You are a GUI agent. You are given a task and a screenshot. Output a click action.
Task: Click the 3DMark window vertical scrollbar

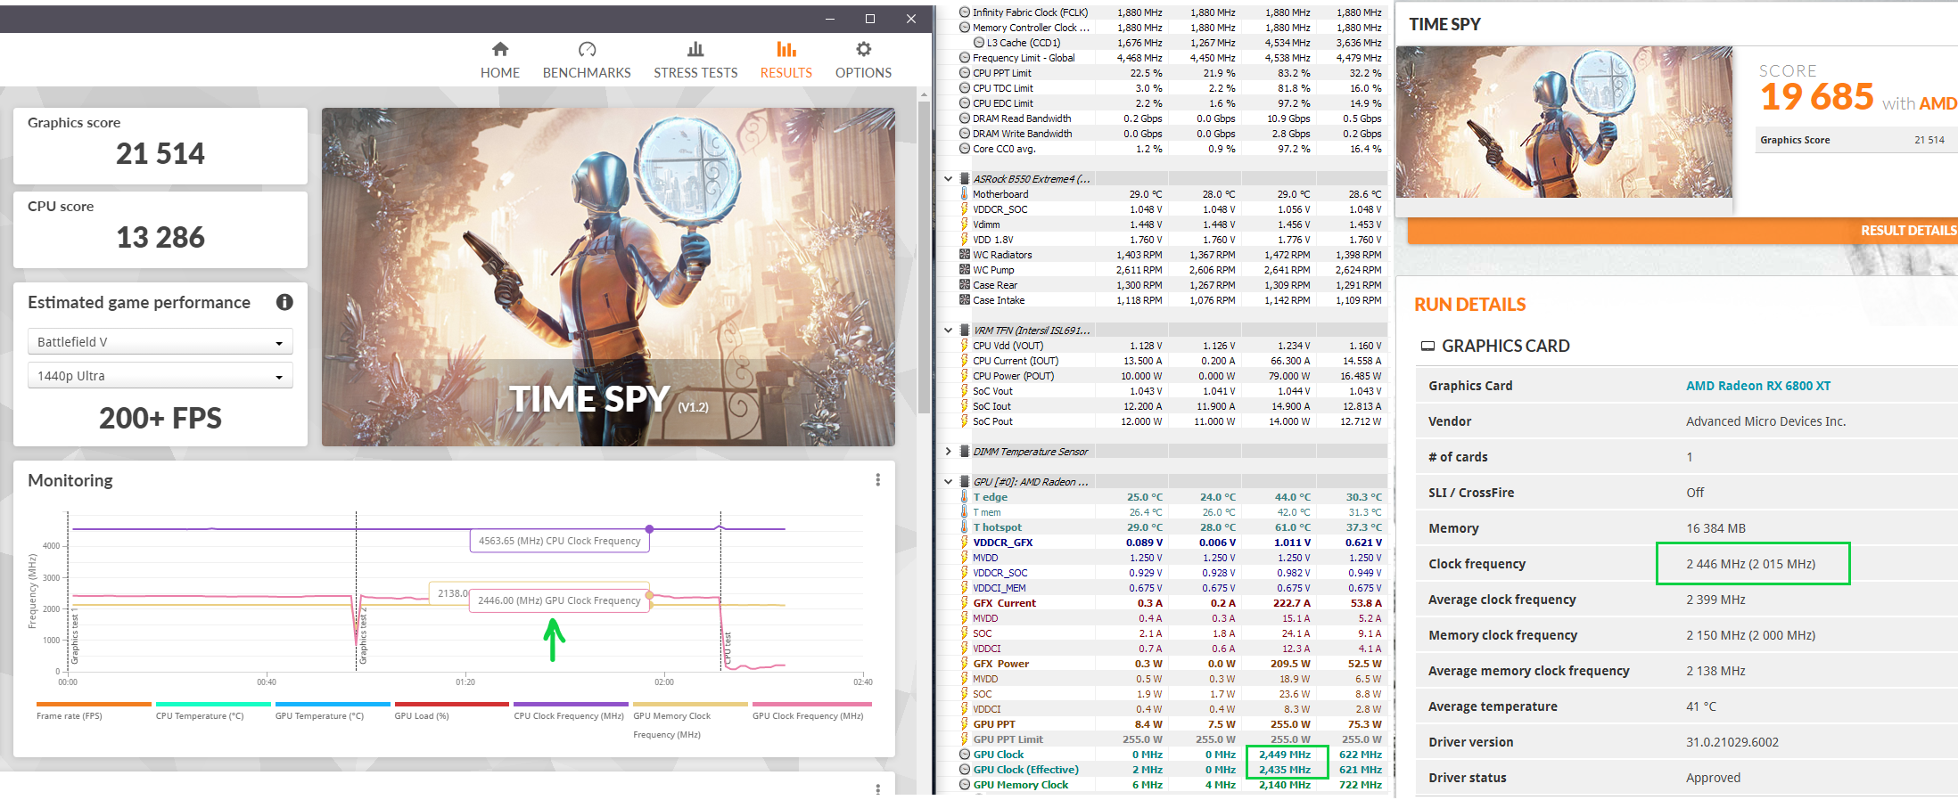pos(925,256)
